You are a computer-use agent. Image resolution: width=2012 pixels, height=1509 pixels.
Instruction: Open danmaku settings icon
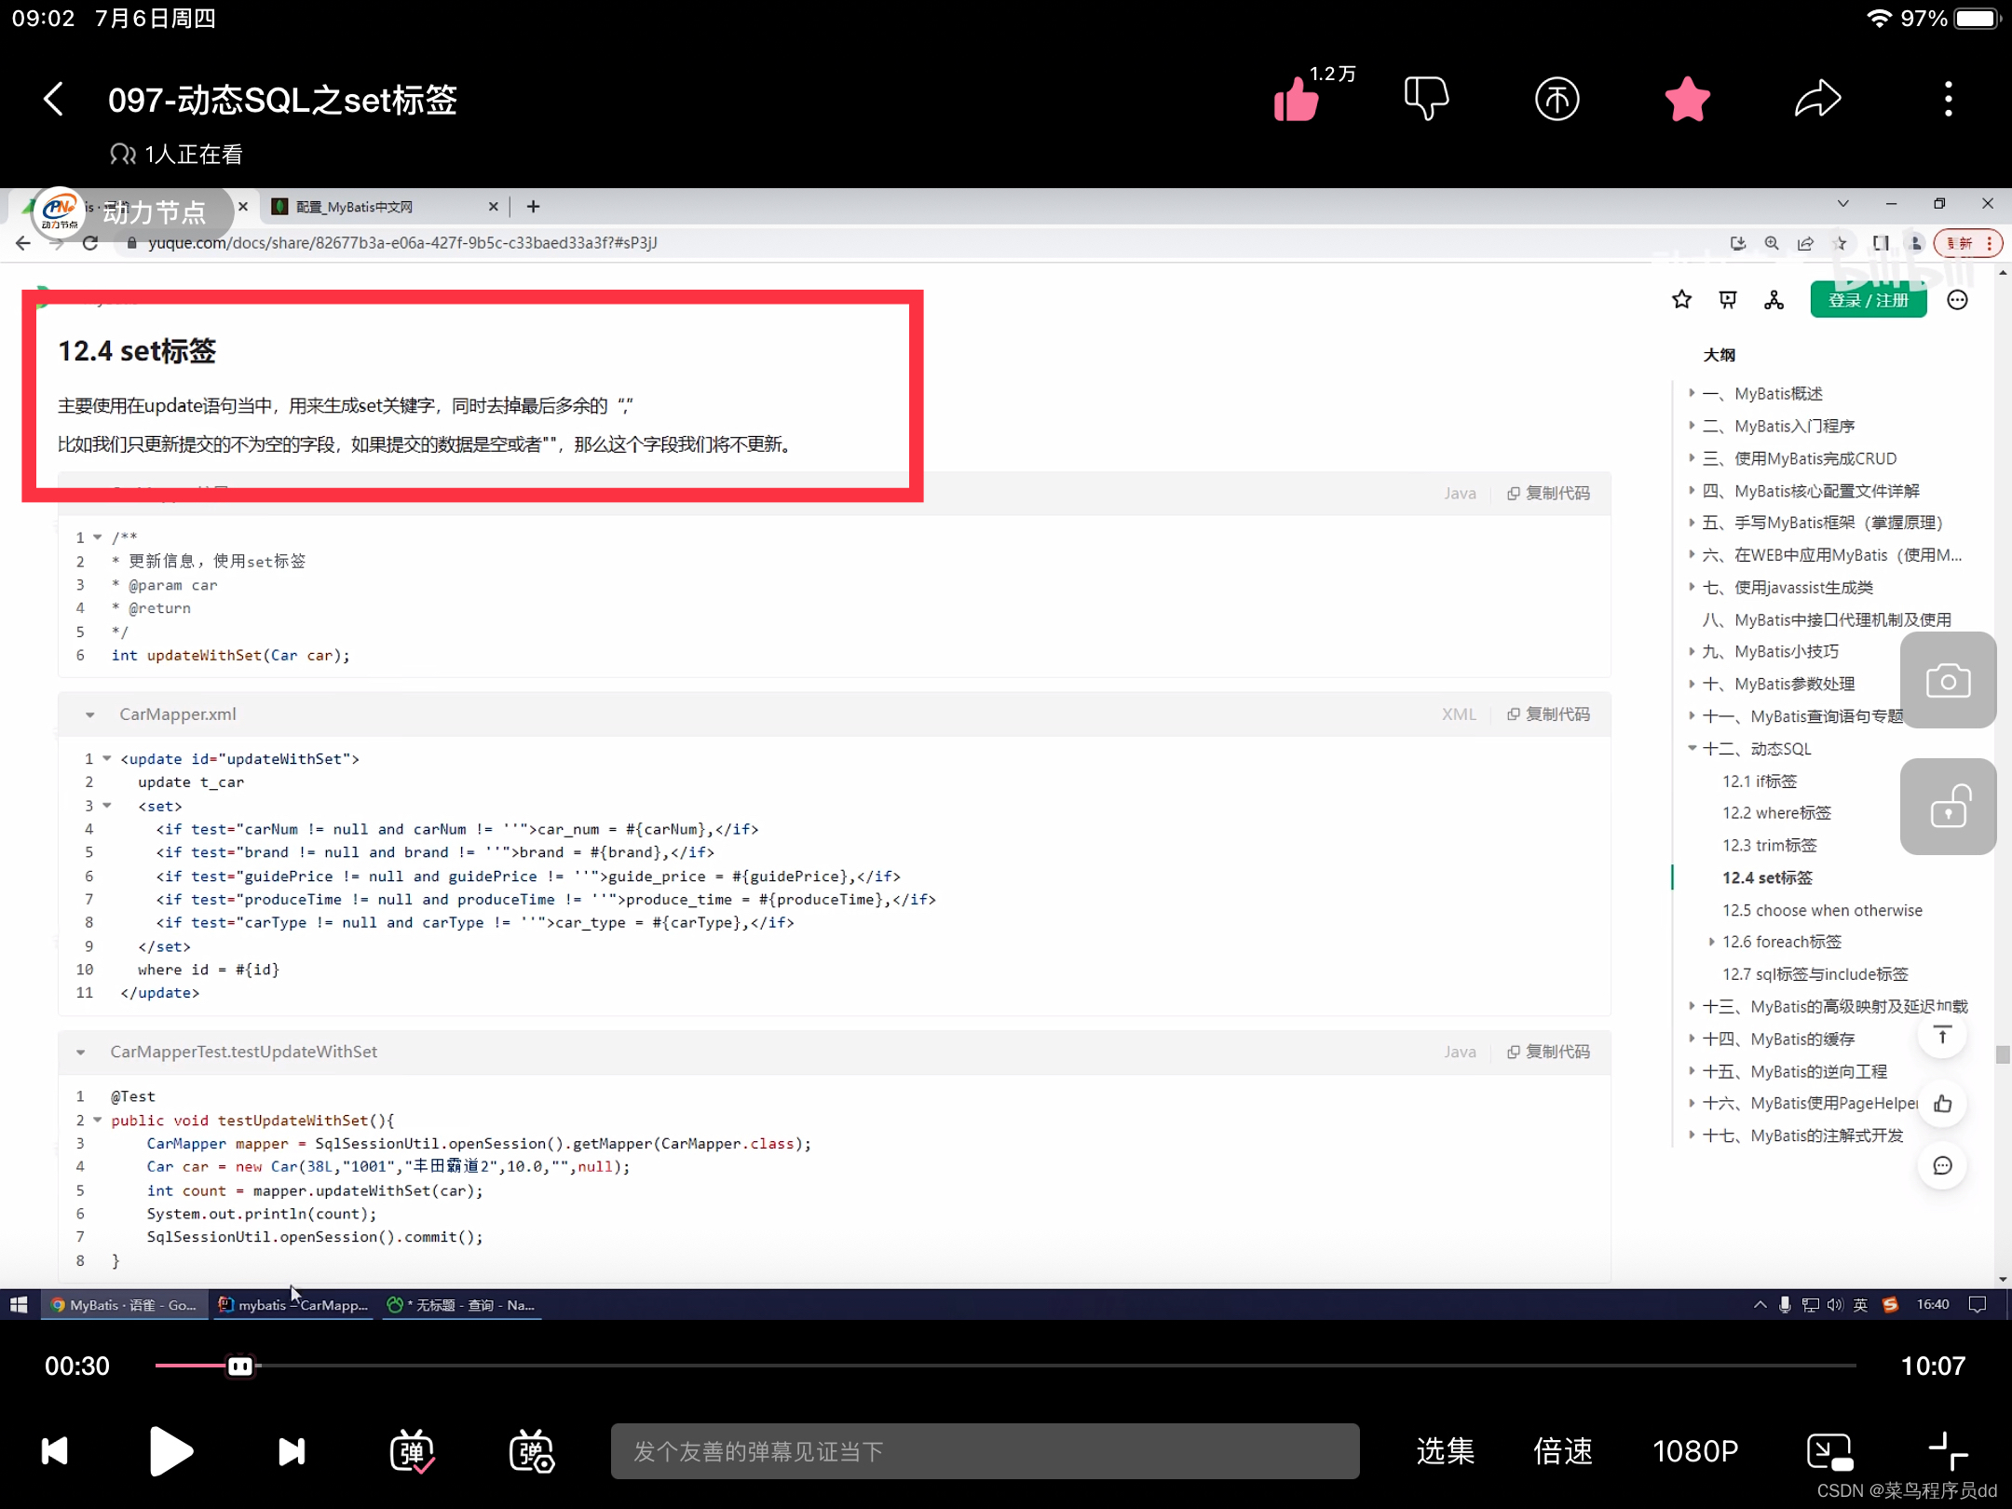pyautogui.click(x=532, y=1451)
